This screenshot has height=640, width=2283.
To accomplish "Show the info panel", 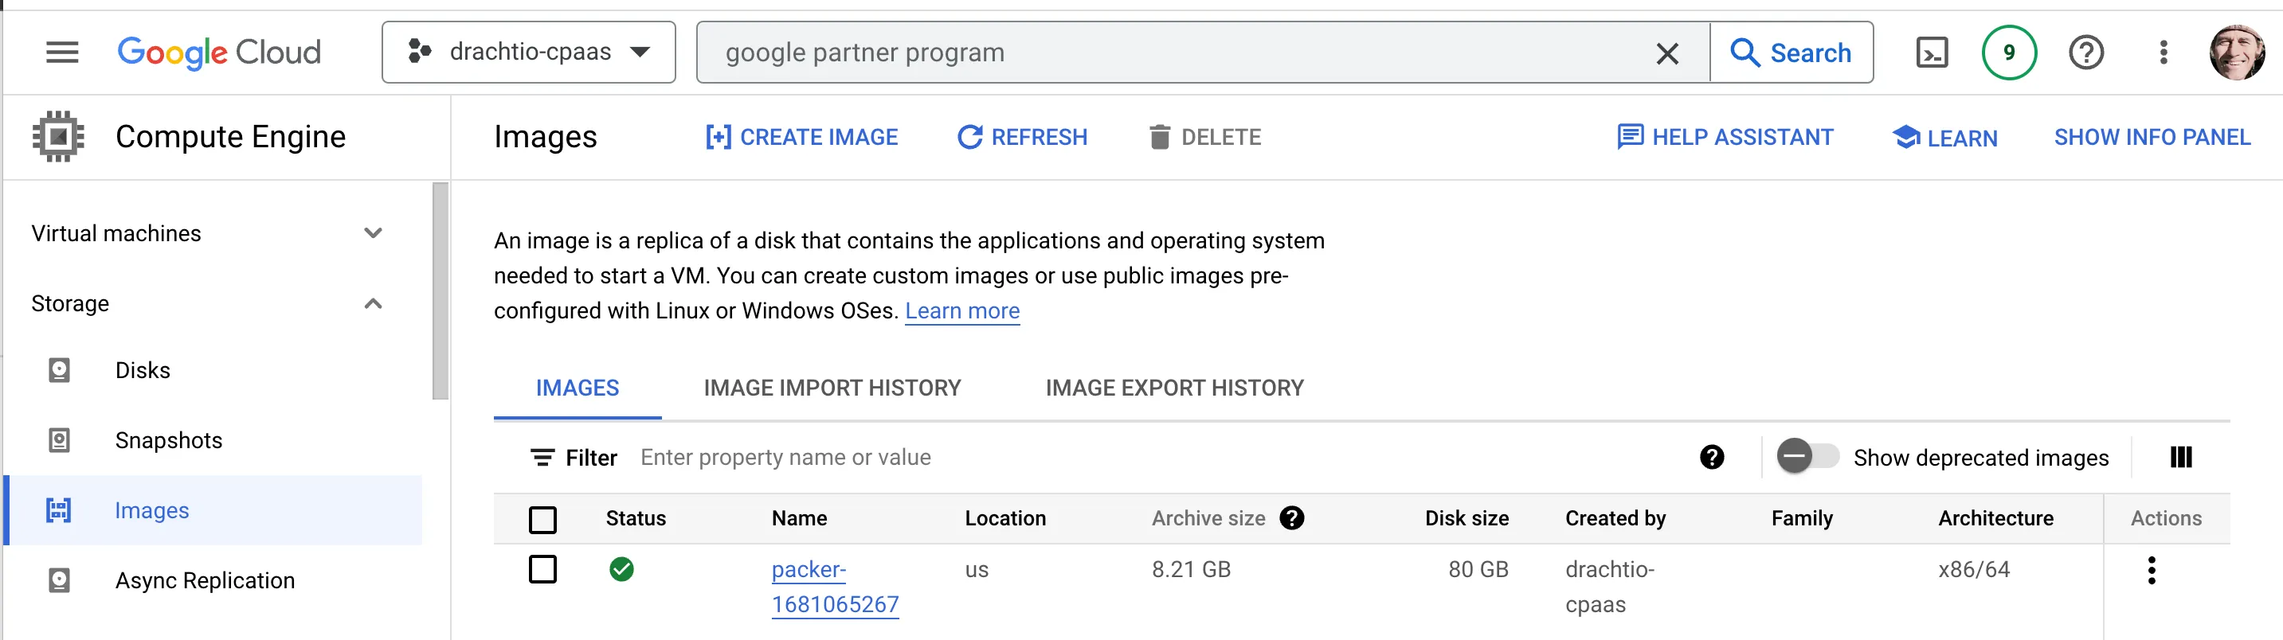I will [2151, 137].
